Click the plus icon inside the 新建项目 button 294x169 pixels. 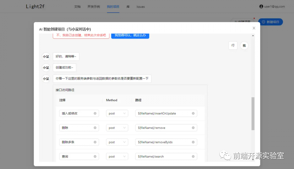263,22
